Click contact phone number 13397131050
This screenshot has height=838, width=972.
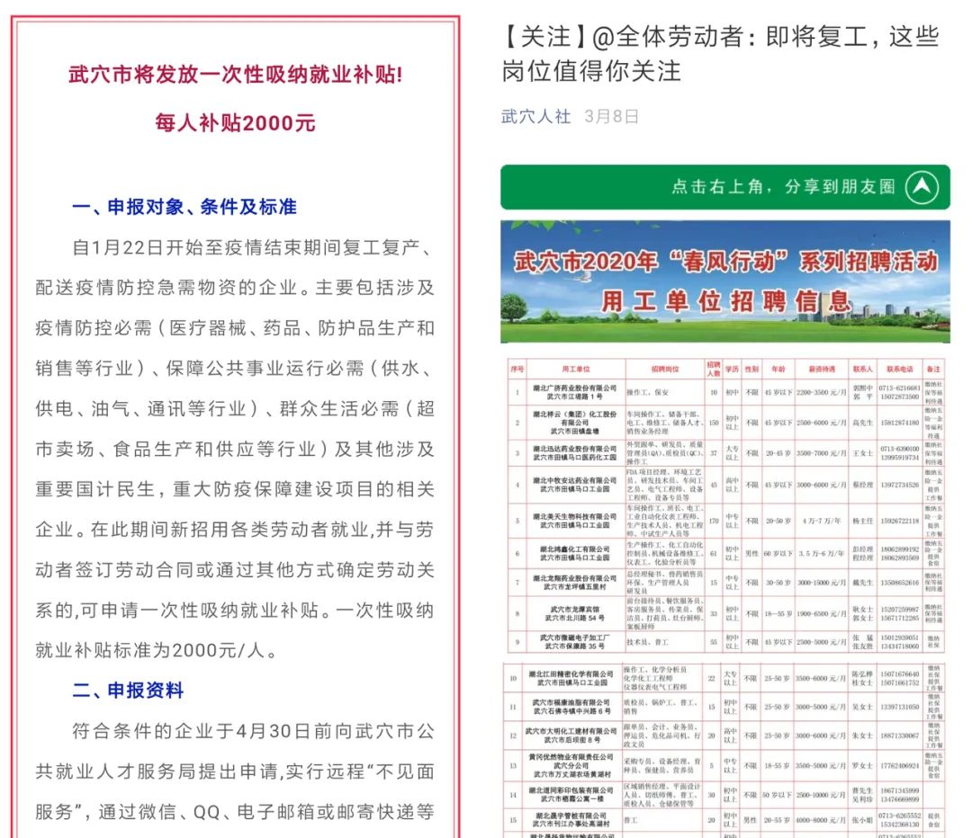[x=899, y=707]
